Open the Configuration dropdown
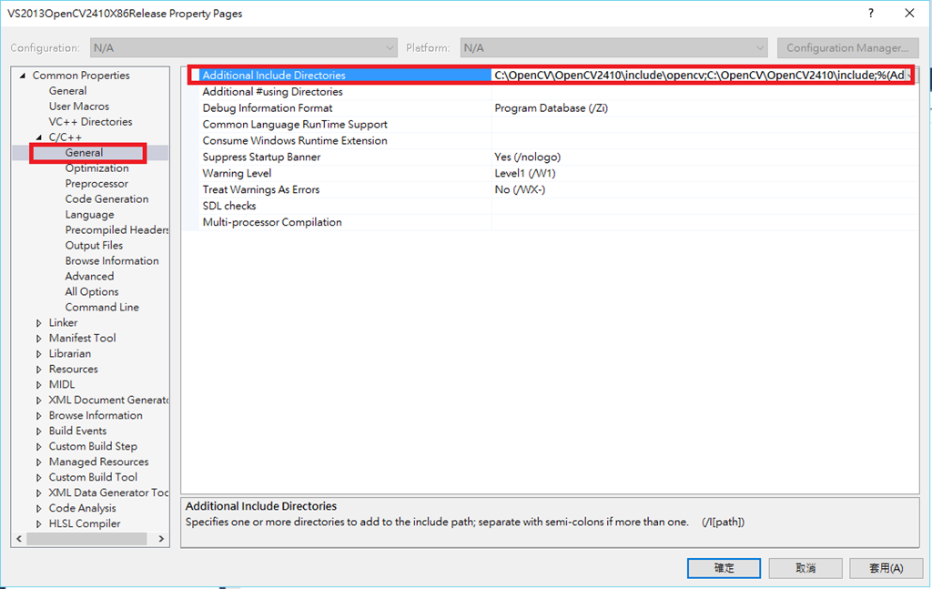This screenshot has height=589, width=932. pos(244,47)
